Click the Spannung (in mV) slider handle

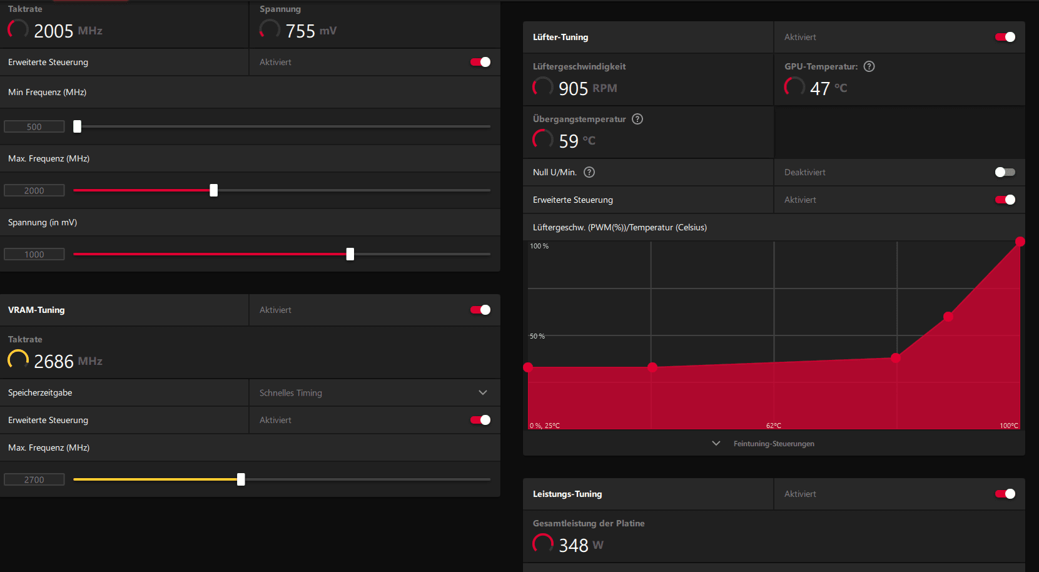pyautogui.click(x=350, y=254)
